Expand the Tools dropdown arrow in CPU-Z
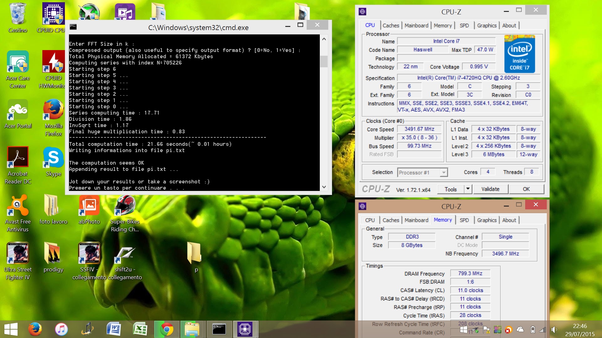602x338 pixels. [x=468, y=189]
